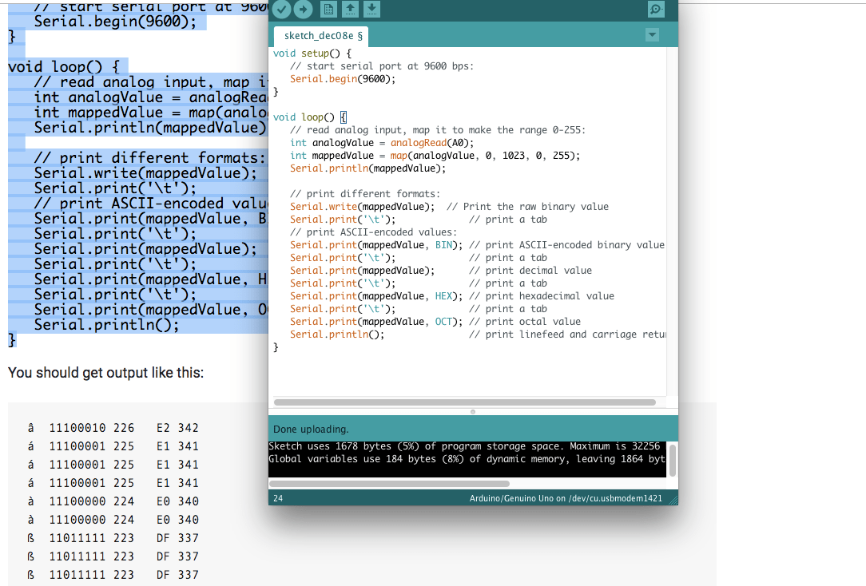Upload the sketch with the arrow button

303,9
